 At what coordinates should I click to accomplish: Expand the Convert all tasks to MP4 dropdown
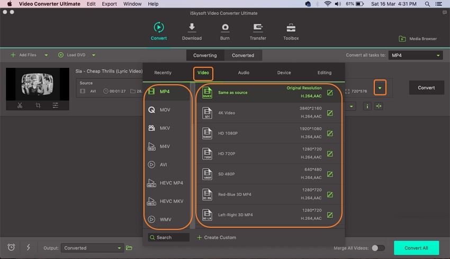pos(416,55)
